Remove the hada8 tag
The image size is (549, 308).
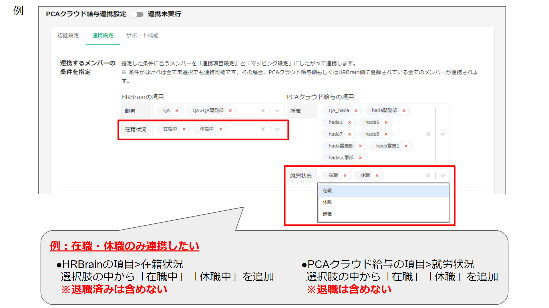pyautogui.click(x=386, y=134)
